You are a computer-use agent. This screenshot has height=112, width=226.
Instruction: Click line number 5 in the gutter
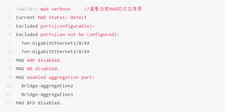(x=10, y=43)
